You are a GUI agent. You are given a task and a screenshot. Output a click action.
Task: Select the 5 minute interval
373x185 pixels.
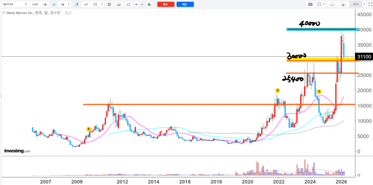(26, 5)
